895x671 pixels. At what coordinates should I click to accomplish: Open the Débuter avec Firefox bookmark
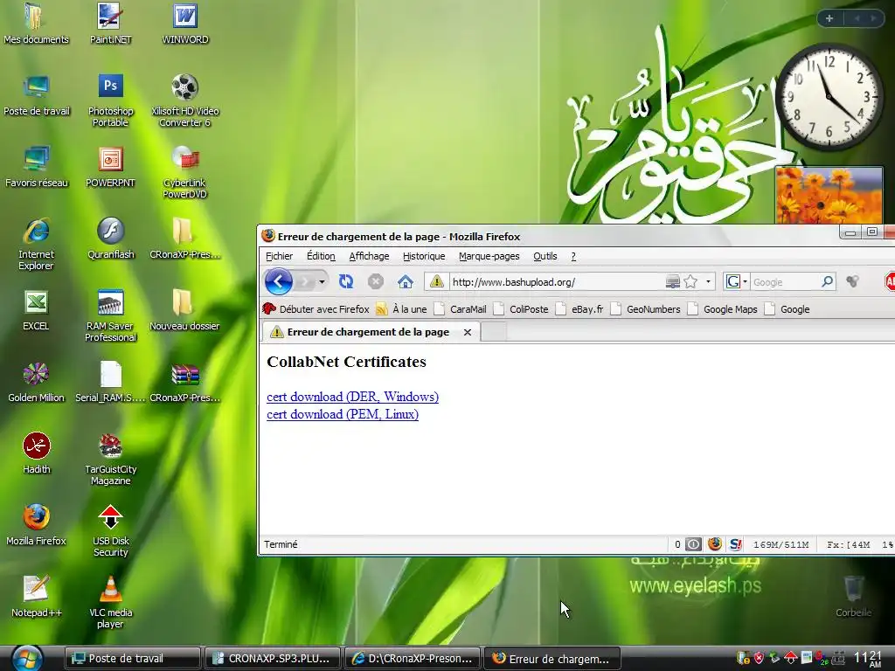click(316, 309)
